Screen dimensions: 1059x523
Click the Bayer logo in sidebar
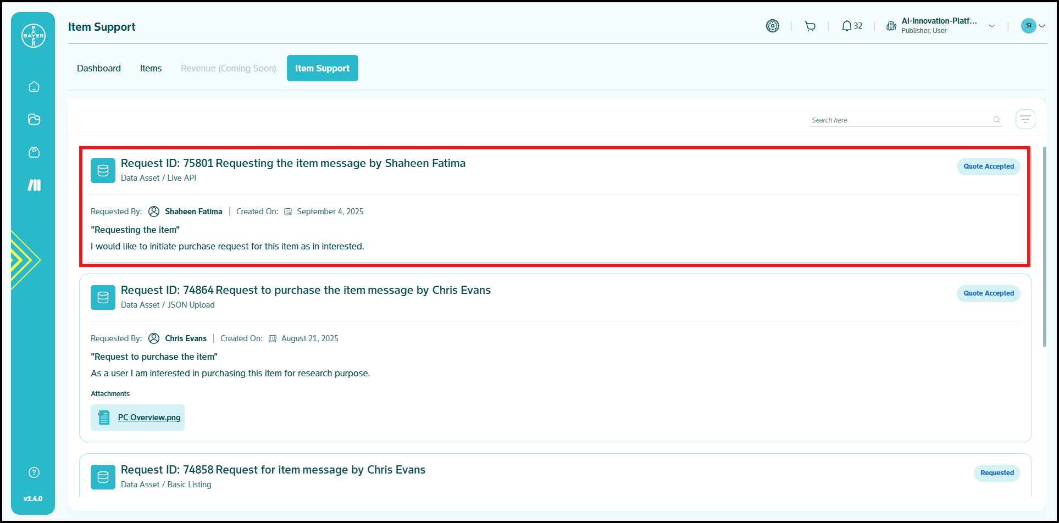34,36
